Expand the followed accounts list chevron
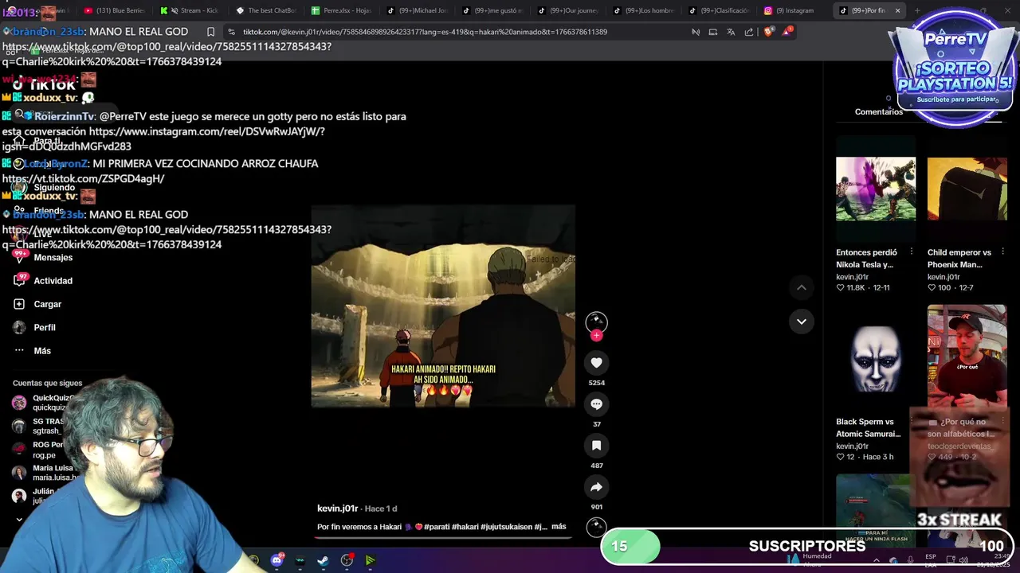This screenshot has height=573, width=1020. tap(19, 520)
